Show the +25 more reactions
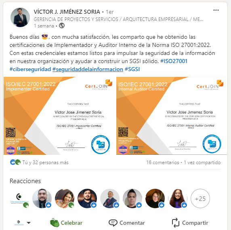 pyautogui.click(x=200, y=198)
